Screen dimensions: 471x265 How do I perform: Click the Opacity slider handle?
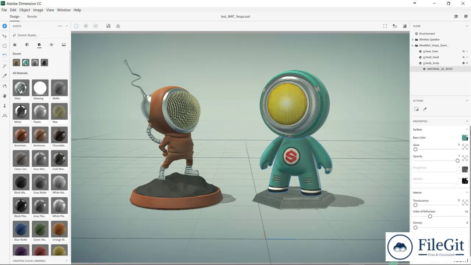(x=457, y=161)
